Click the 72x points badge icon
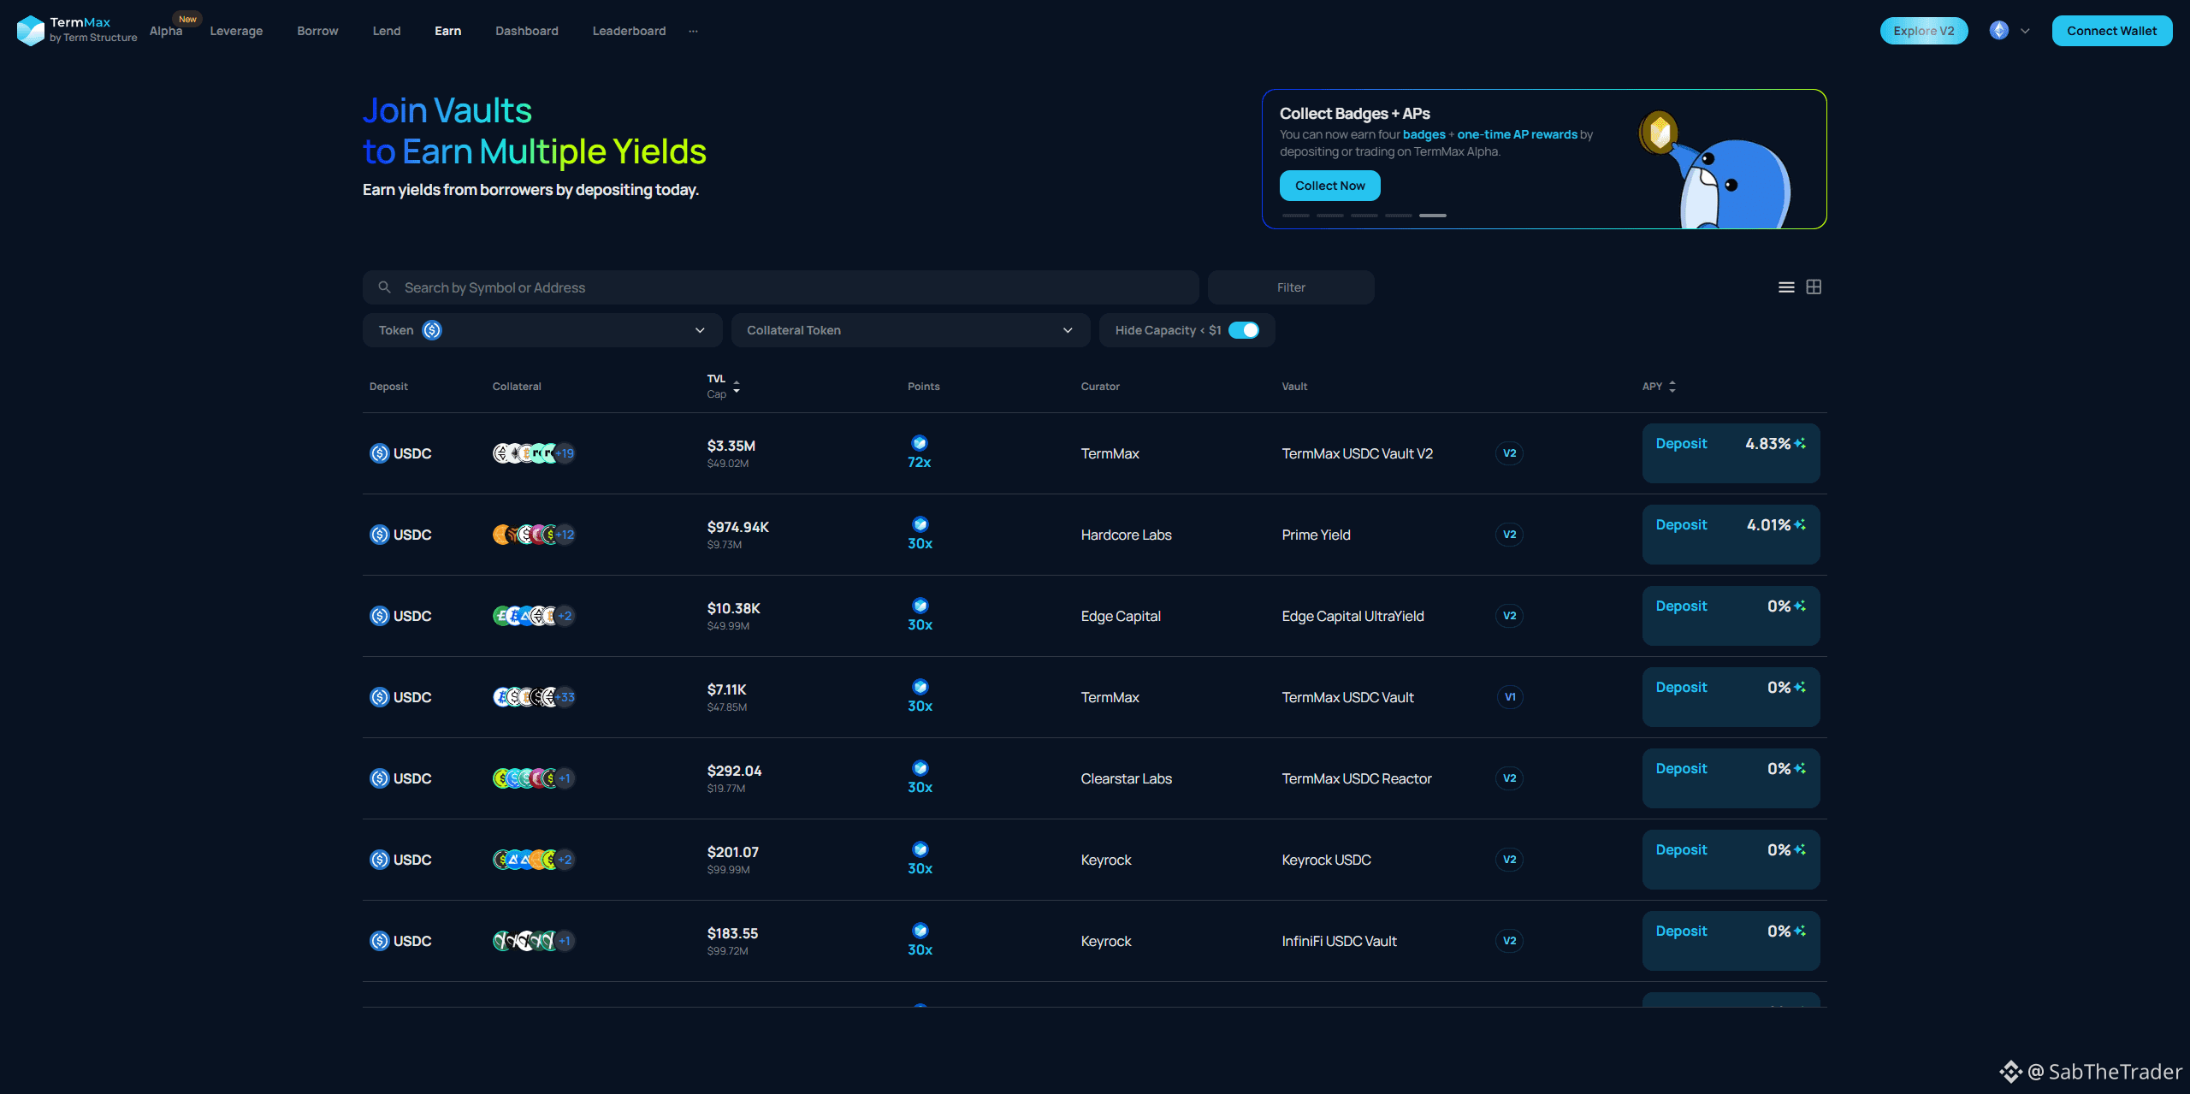The image size is (2190, 1094). (920, 443)
